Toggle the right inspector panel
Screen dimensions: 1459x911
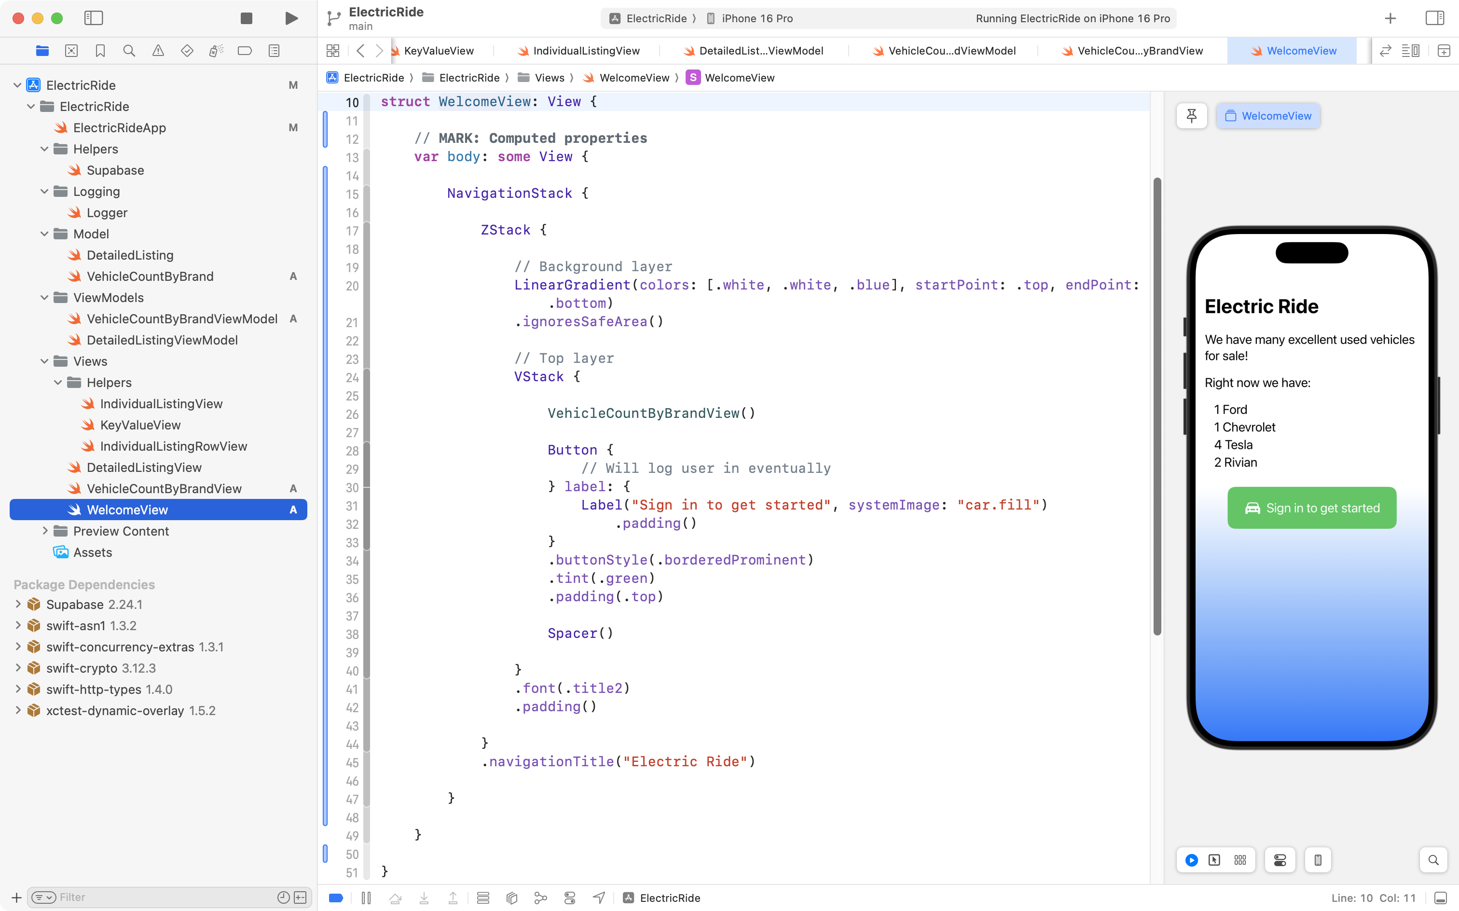(1434, 18)
